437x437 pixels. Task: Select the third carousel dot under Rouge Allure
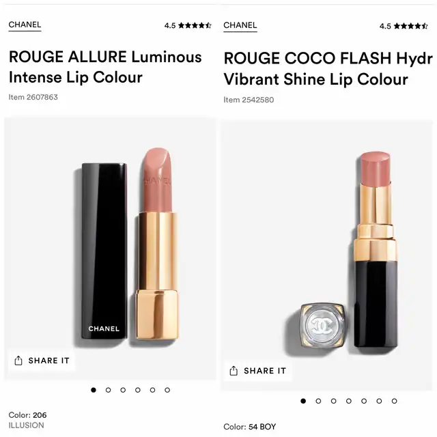pyautogui.click(x=123, y=390)
